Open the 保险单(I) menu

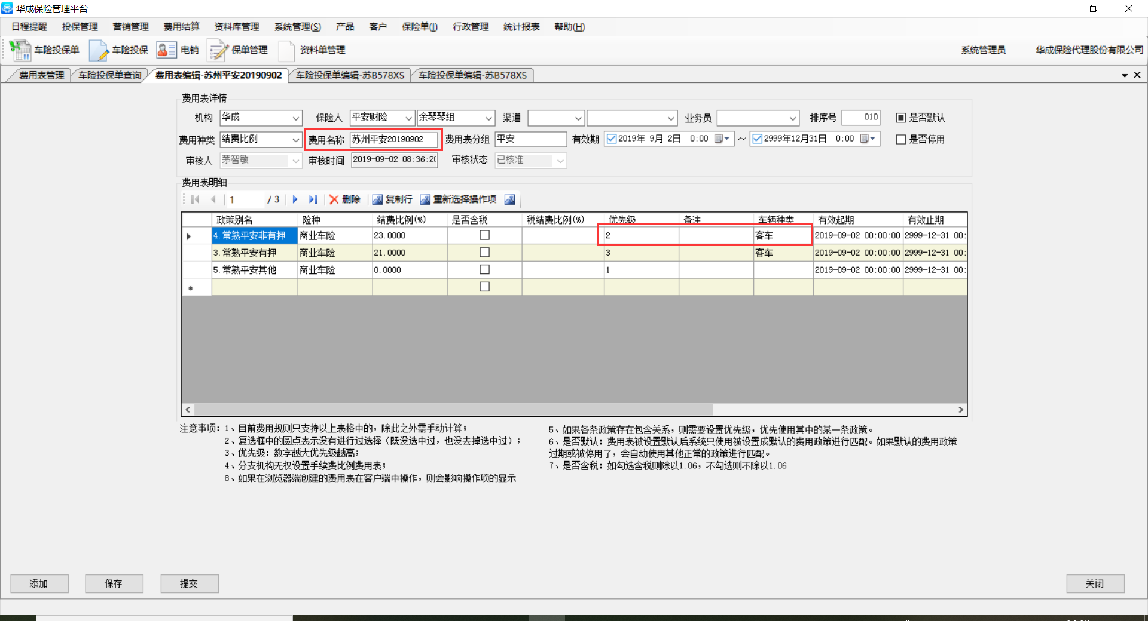420,27
